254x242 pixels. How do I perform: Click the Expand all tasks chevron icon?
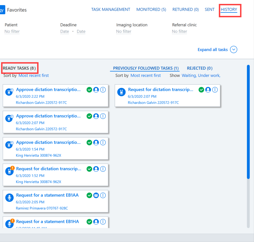click(x=234, y=50)
